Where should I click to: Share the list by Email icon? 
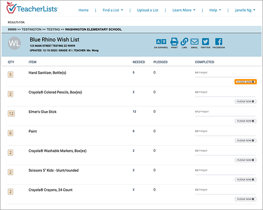click(194, 43)
